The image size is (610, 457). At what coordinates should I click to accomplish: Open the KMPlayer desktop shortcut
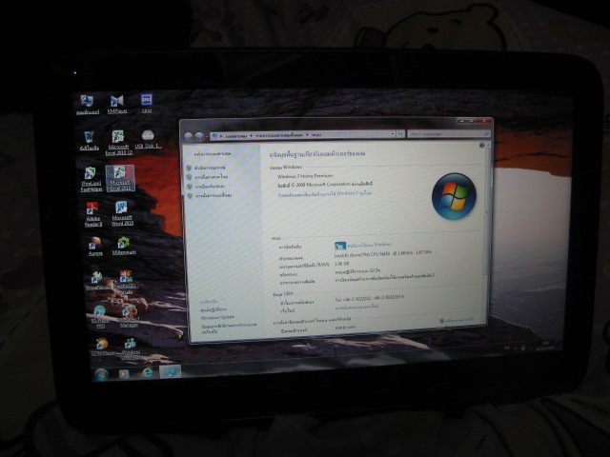[116, 103]
